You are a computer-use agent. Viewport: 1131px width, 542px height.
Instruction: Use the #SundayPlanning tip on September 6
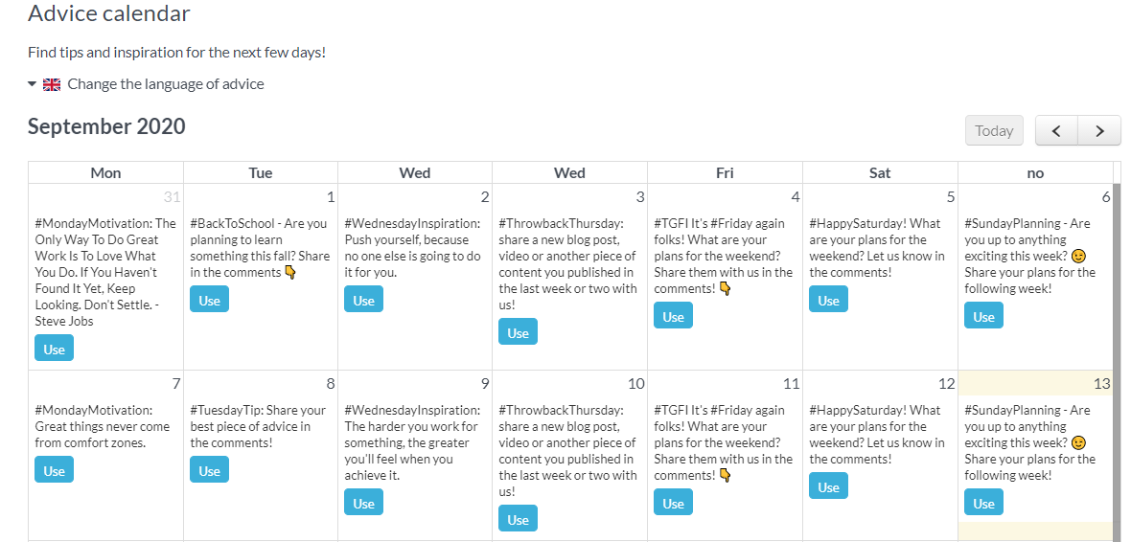(983, 317)
